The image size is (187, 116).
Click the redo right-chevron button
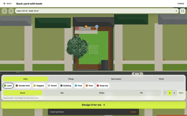coord(11,11)
